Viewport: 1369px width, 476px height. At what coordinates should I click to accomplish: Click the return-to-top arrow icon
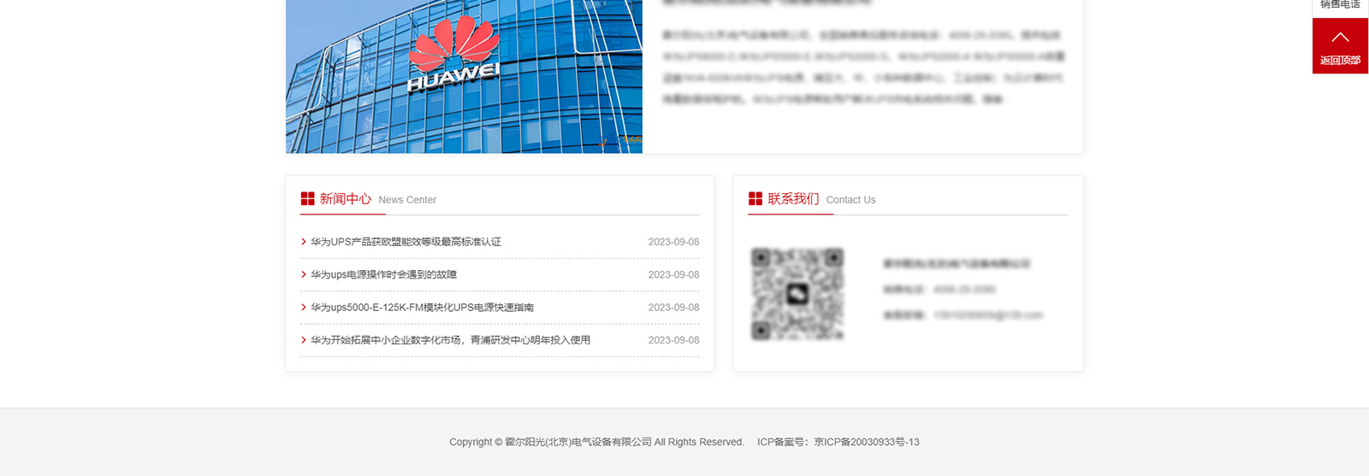1340,37
